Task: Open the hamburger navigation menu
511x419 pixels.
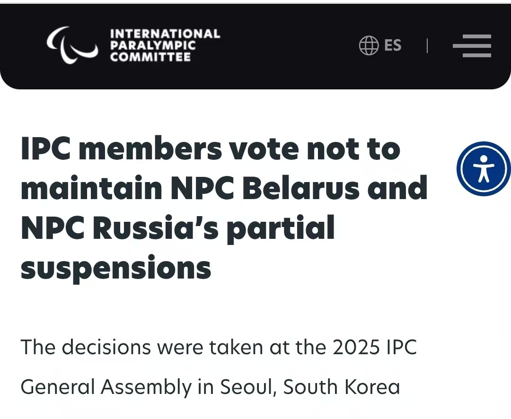Action: (472, 46)
